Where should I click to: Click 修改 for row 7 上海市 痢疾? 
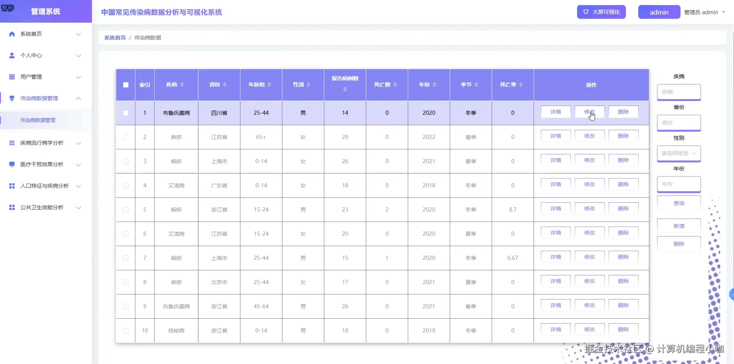pyautogui.click(x=589, y=257)
